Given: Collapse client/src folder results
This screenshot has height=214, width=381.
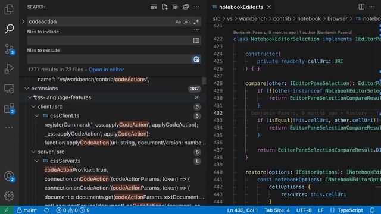Looking at the screenshot, I should [x=33, y=106].
